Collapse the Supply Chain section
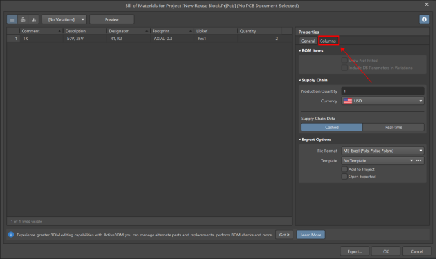Viewport: 437px width, 259px height. 300,80
